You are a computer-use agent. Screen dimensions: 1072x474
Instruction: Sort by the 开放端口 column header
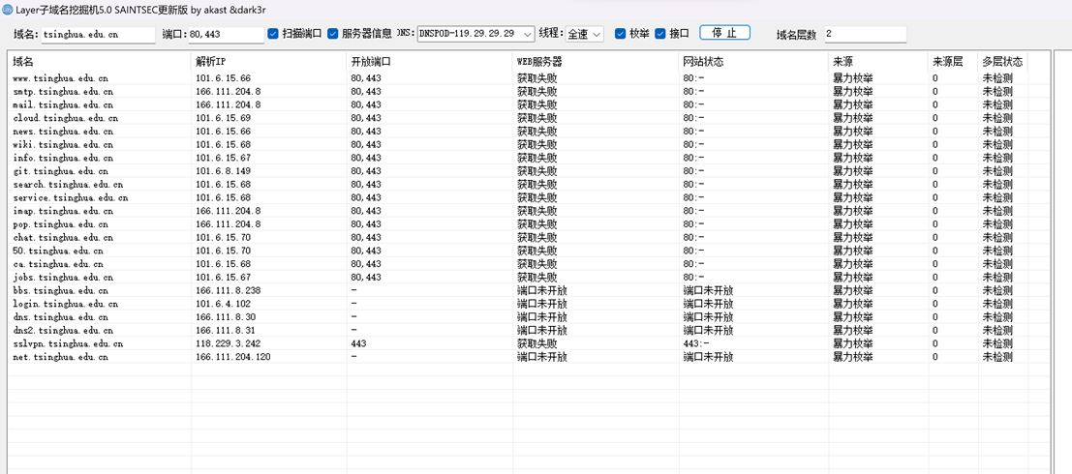pos(430,62)
